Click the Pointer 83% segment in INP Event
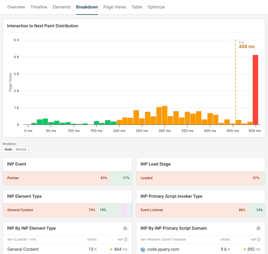 coord(56,178)
